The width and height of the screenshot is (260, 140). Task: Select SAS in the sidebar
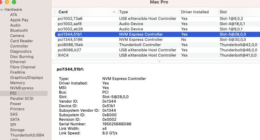coord(14,114)
